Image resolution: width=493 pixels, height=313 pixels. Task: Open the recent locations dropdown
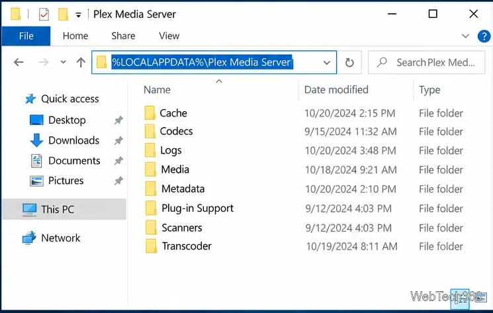[64, 62]
